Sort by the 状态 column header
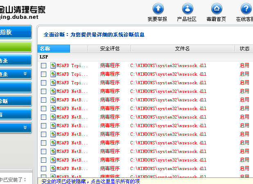 (x=244, y=49)
